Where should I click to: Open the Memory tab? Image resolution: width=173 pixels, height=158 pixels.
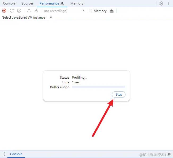click(x=77, y=3)
